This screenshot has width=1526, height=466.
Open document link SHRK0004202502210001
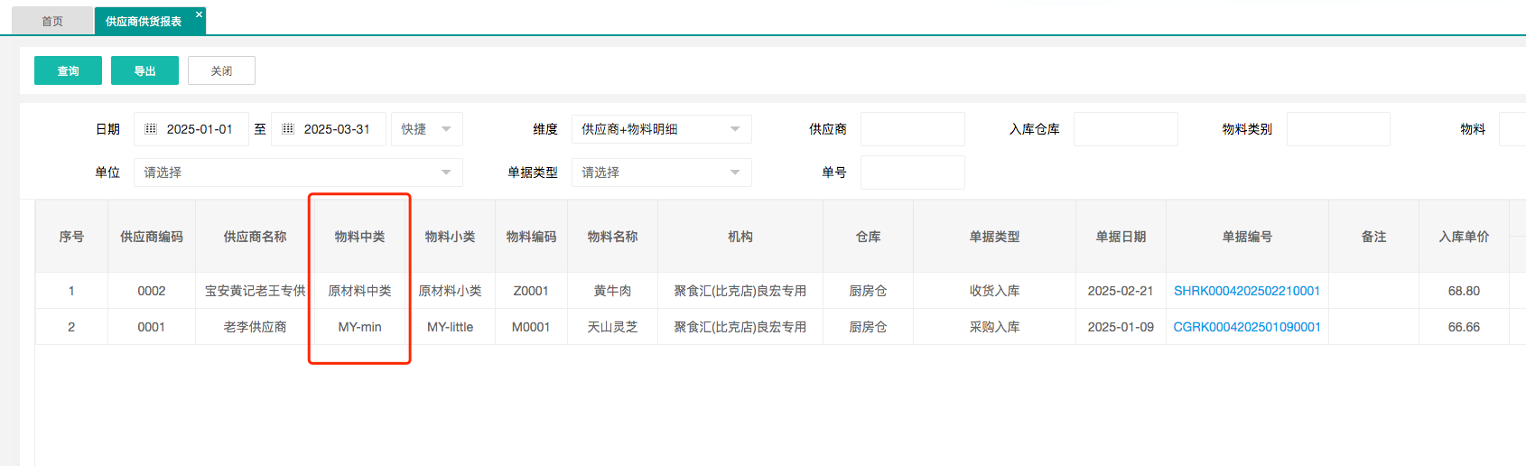(1246, 291)
